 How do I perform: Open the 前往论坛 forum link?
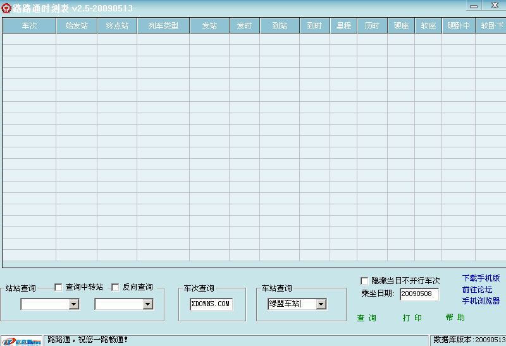tap(477, 290)
